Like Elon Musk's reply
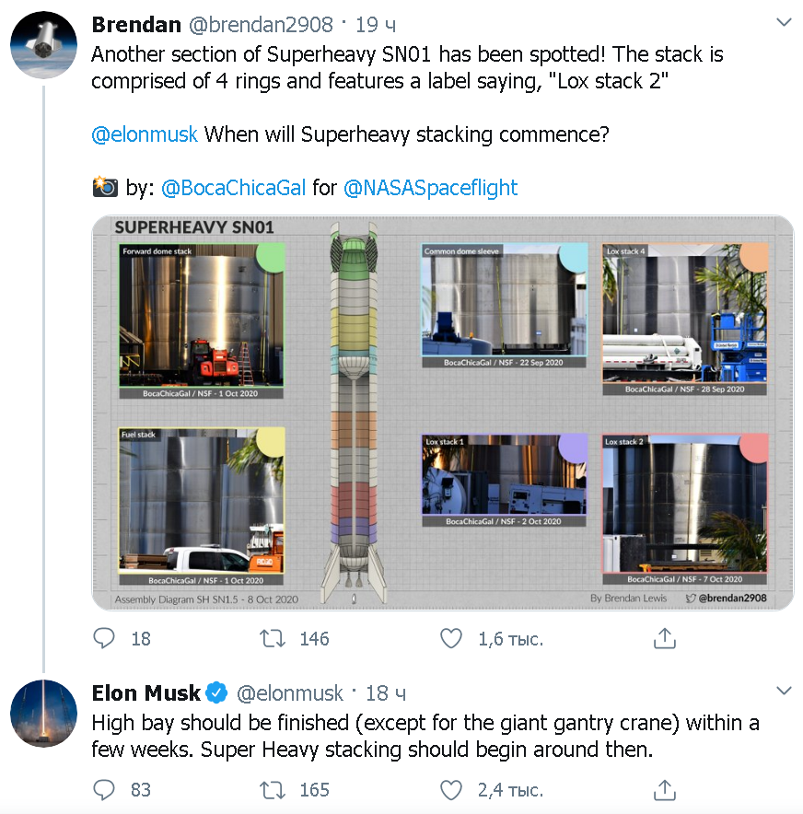The width and height of the screenshot is (803, 814). click(x=450, y=789)
